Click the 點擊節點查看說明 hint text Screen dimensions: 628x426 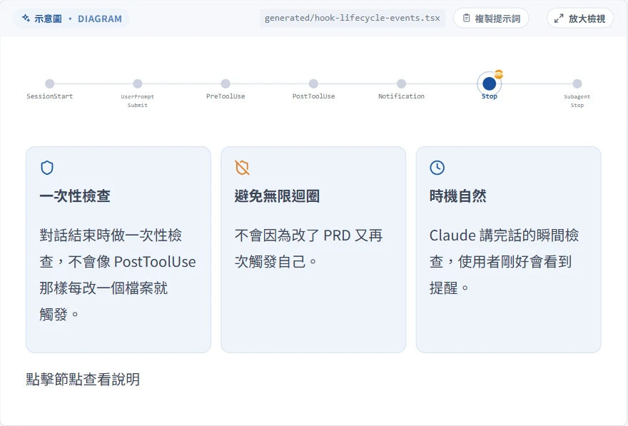83,379
